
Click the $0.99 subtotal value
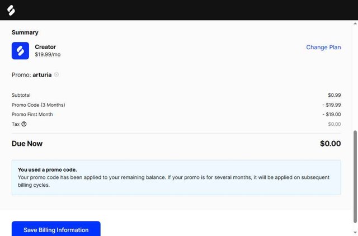[335, 95]
